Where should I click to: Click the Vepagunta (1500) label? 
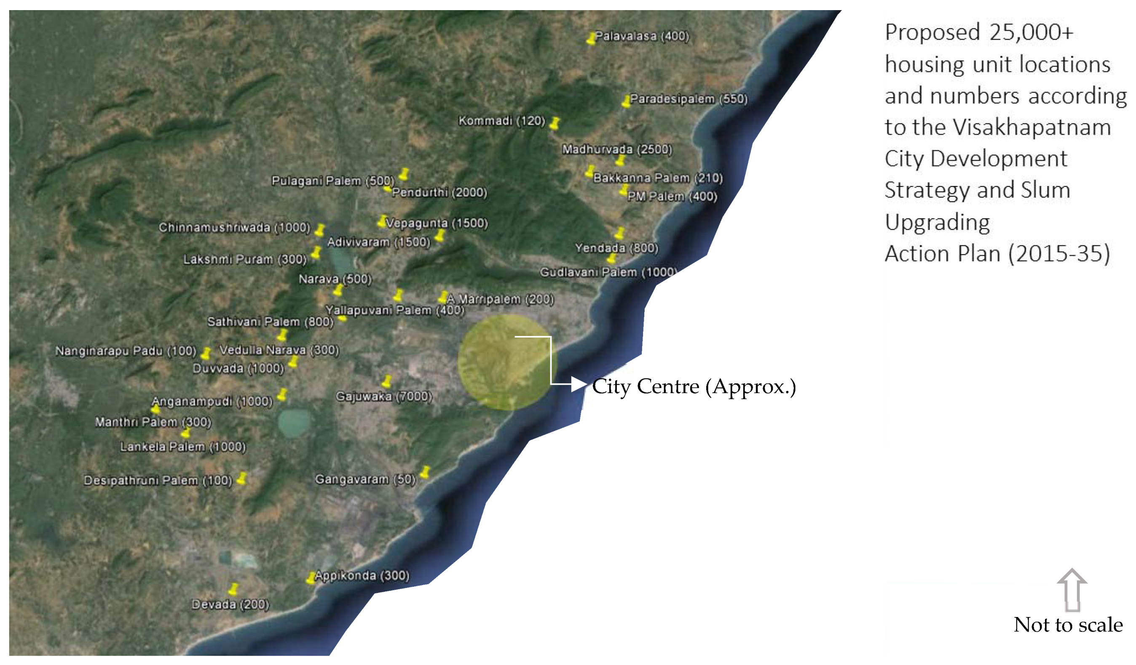click(x=437, y=223)
